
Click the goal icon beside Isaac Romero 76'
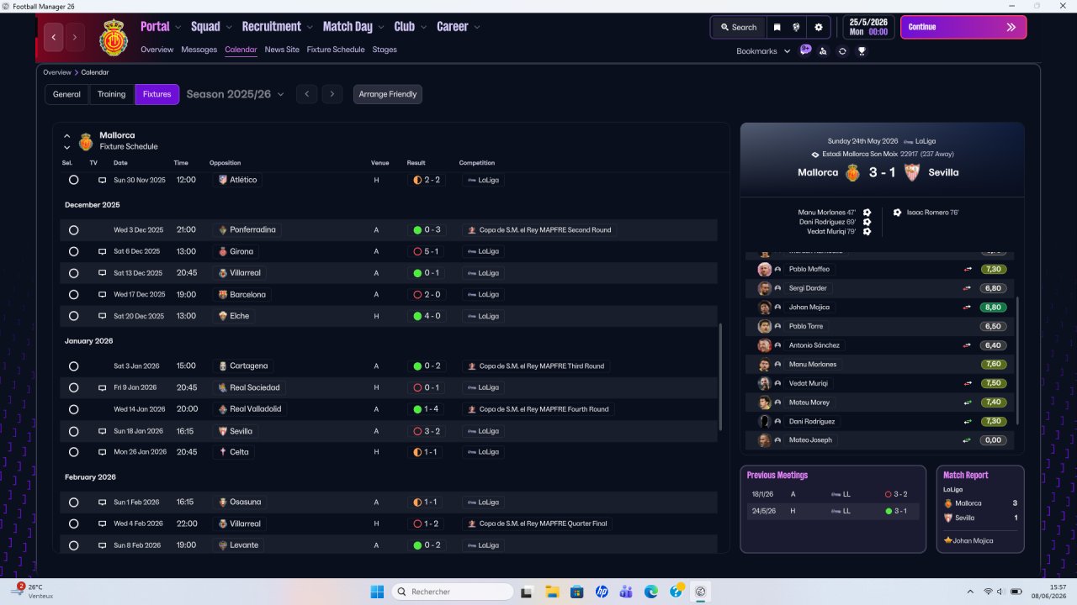[897, 213]
